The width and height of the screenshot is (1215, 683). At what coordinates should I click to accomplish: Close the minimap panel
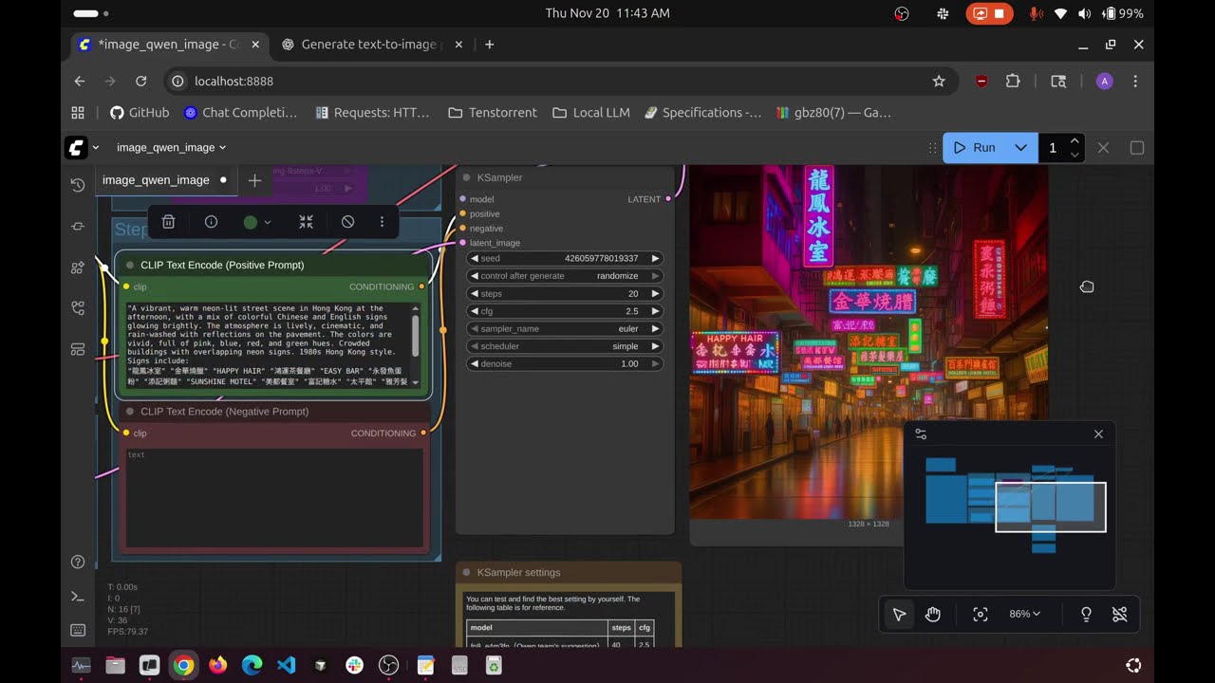pyautogui.click(x=1098, y=434)
